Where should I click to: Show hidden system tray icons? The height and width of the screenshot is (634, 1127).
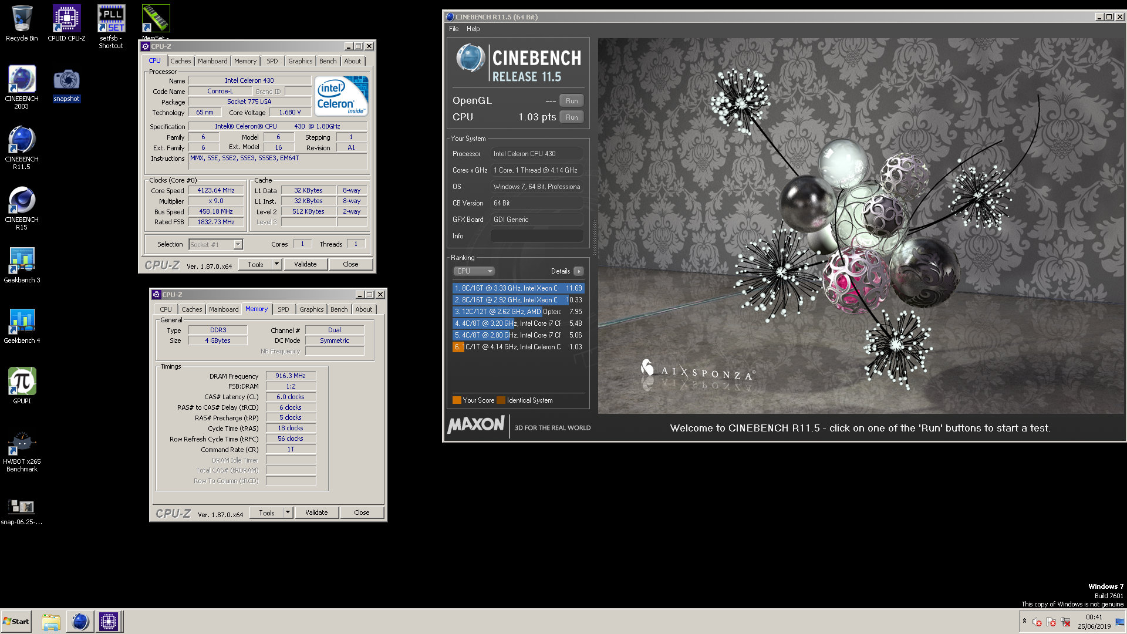(x=1024, y=621)
